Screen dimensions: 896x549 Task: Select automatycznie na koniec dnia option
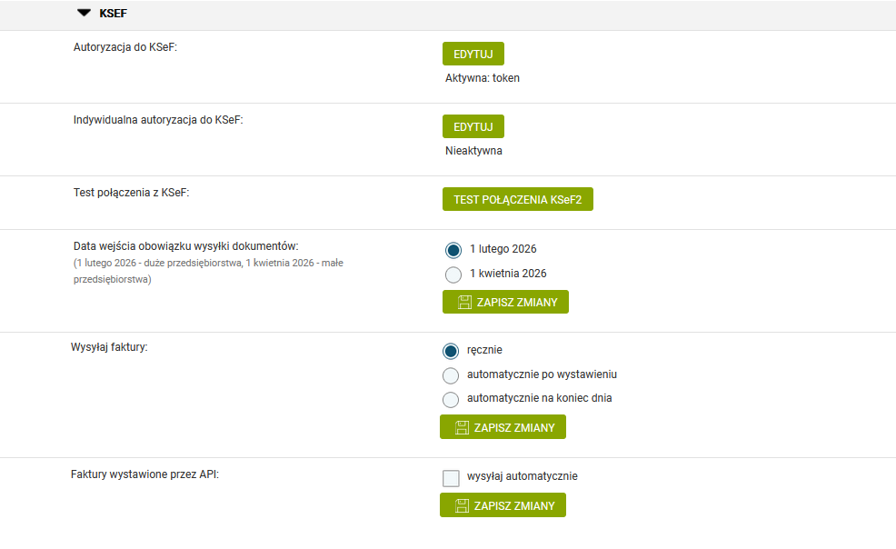pos(451,399)
